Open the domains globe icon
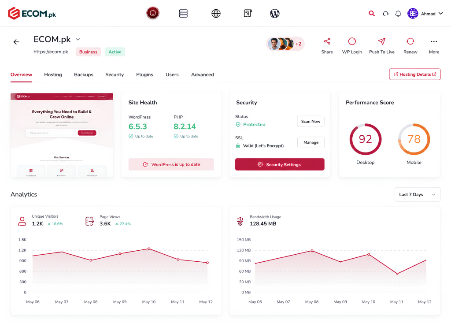Image resolution: width=451 pixels, height=323 pixels. click(216, 14)
